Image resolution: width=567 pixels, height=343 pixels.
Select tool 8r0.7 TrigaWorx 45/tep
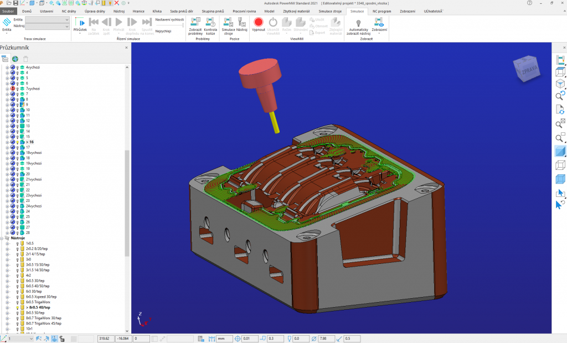[43, 324]
